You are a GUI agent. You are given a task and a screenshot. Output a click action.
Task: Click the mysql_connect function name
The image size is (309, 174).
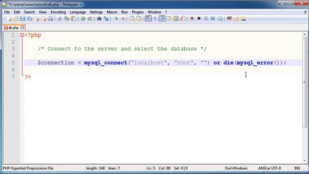106,63
